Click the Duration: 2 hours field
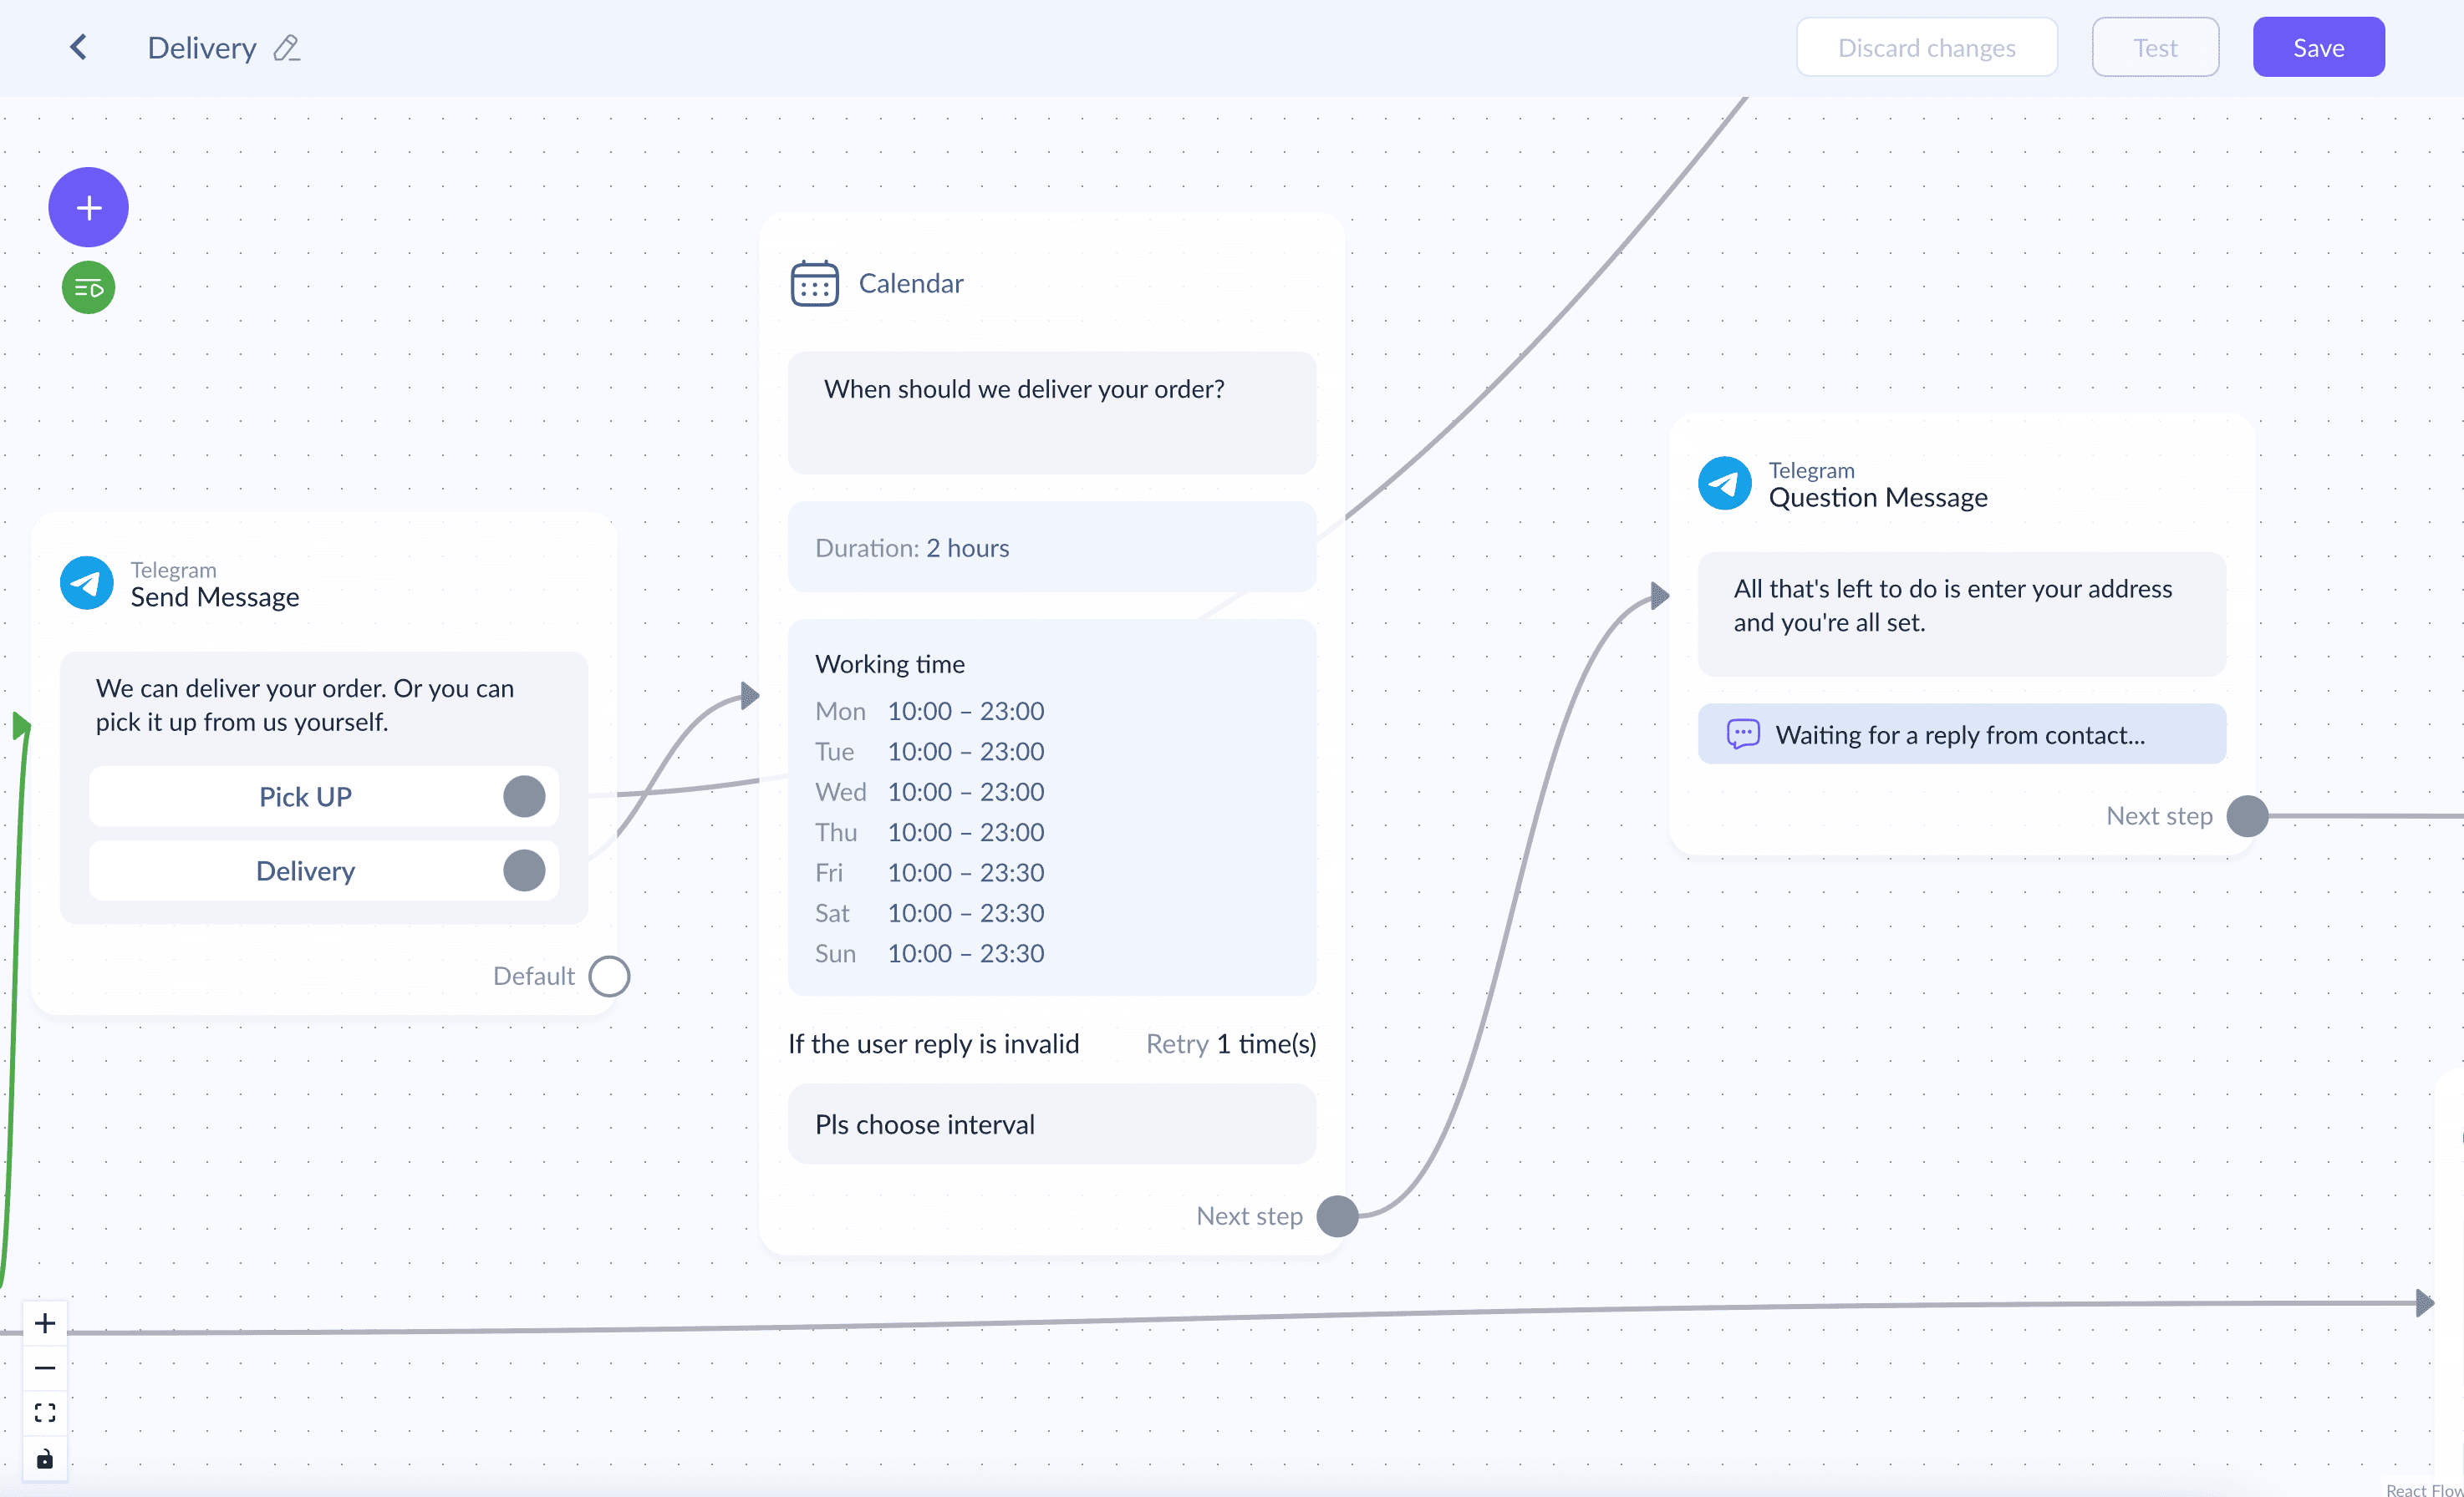Screen dimensions: 2464x1497 [x=1052, y=548]
